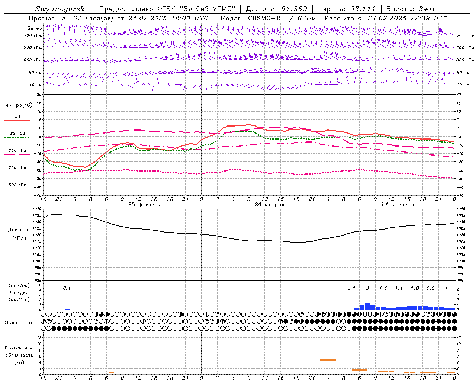Click the Давление pressure panel label
The image size is (476, 381).
pos(19,230)
